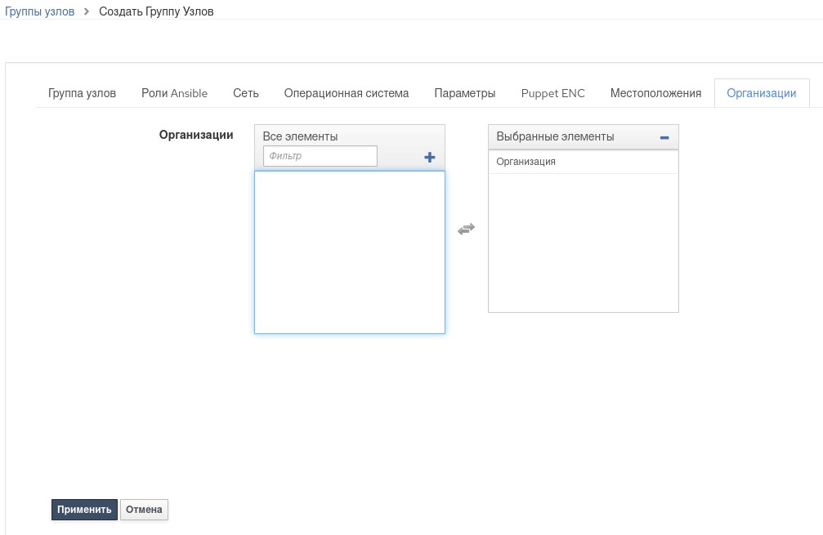Select the Операционная система tab
The height and width of the screenshot is (535, 823).
point(346,93)
